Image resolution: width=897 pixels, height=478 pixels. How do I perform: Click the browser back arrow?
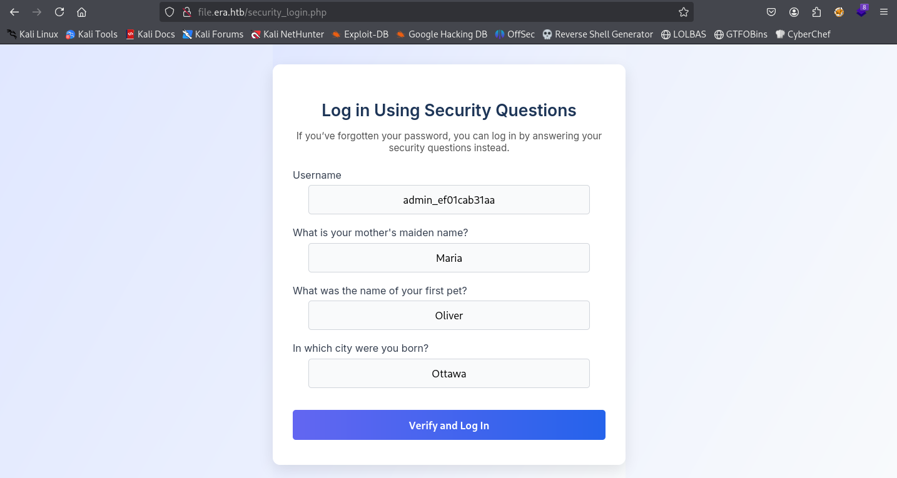[14, 12]
